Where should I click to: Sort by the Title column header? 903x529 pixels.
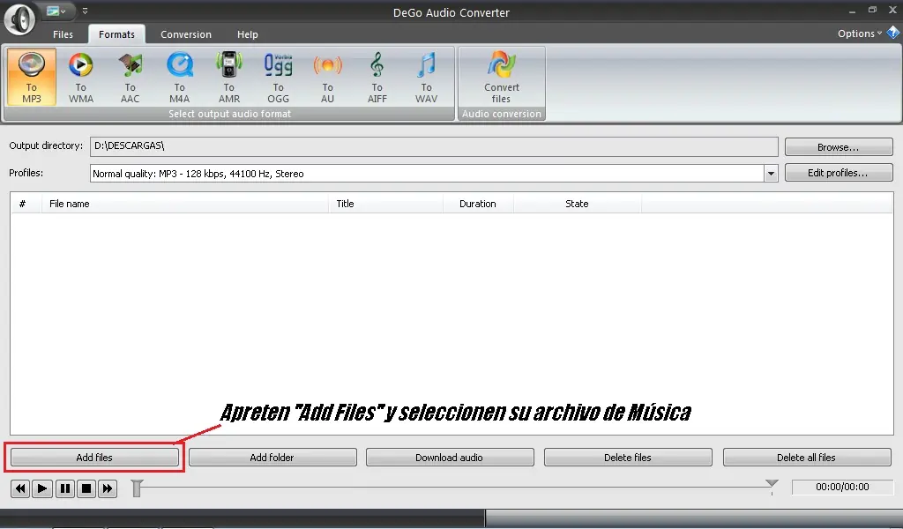point(386,204)
